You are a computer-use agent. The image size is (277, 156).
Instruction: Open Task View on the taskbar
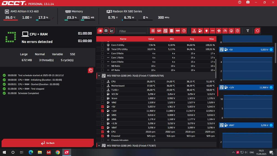[x=22, y=152]
